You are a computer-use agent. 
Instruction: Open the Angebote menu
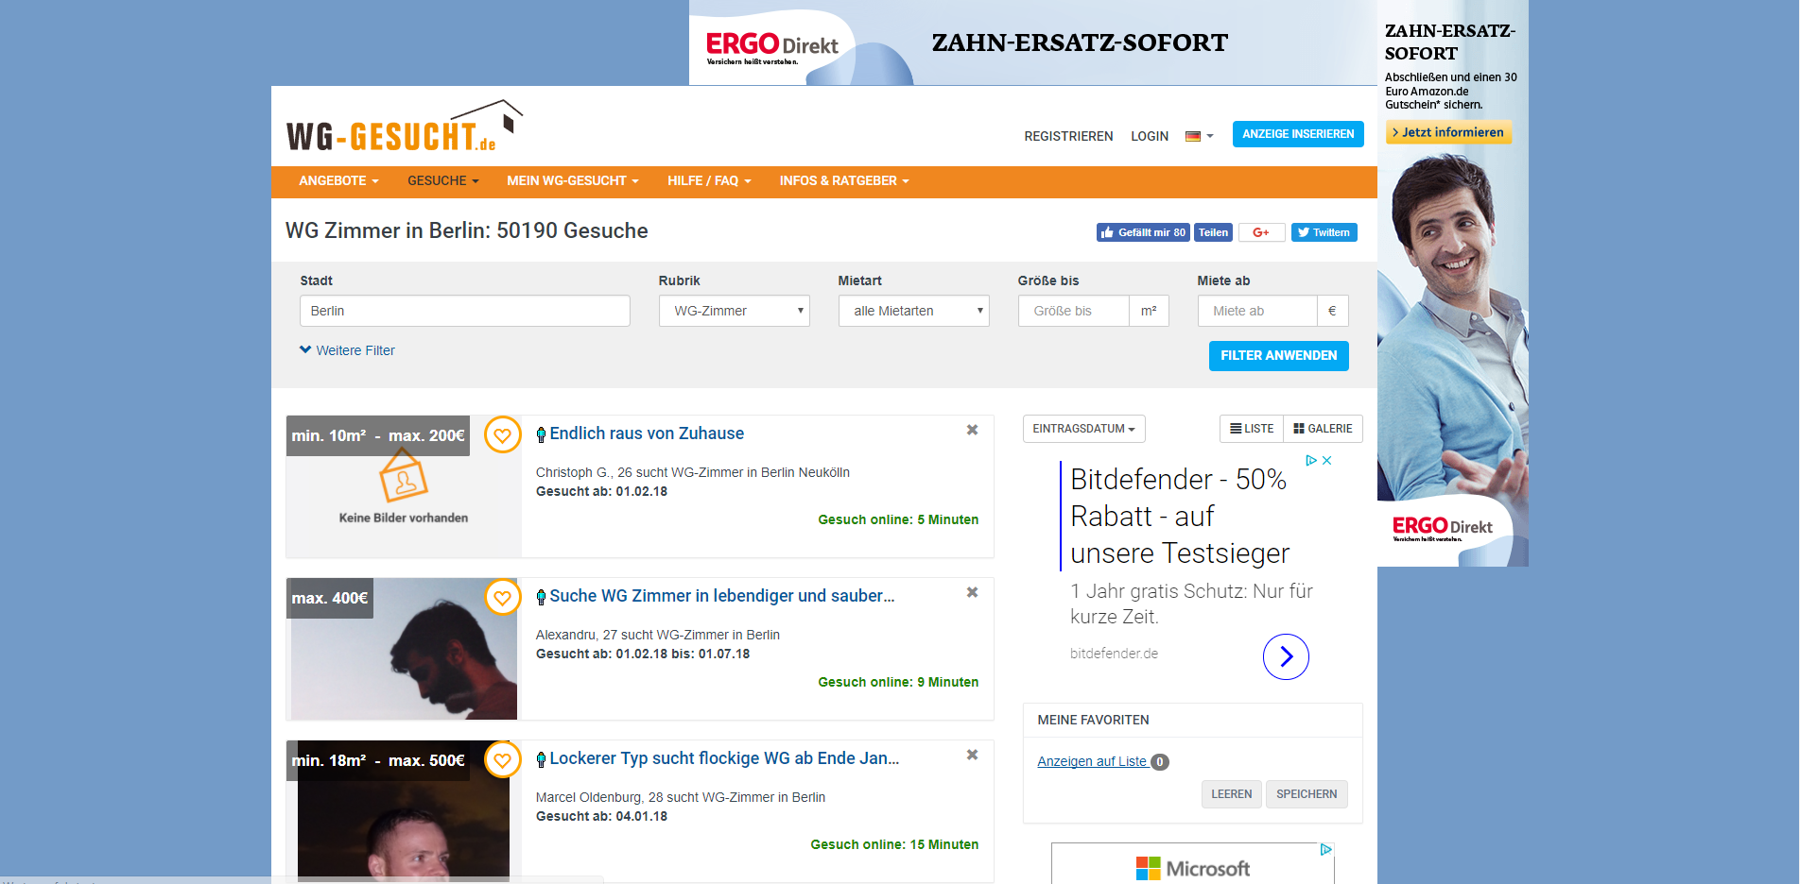[x=338, y=181]
